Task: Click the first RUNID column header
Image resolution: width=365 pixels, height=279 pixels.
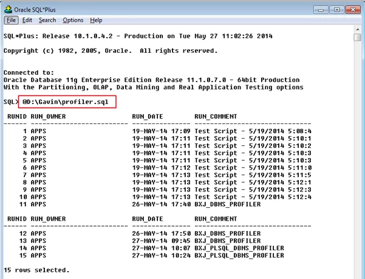Action: point(17,117)
